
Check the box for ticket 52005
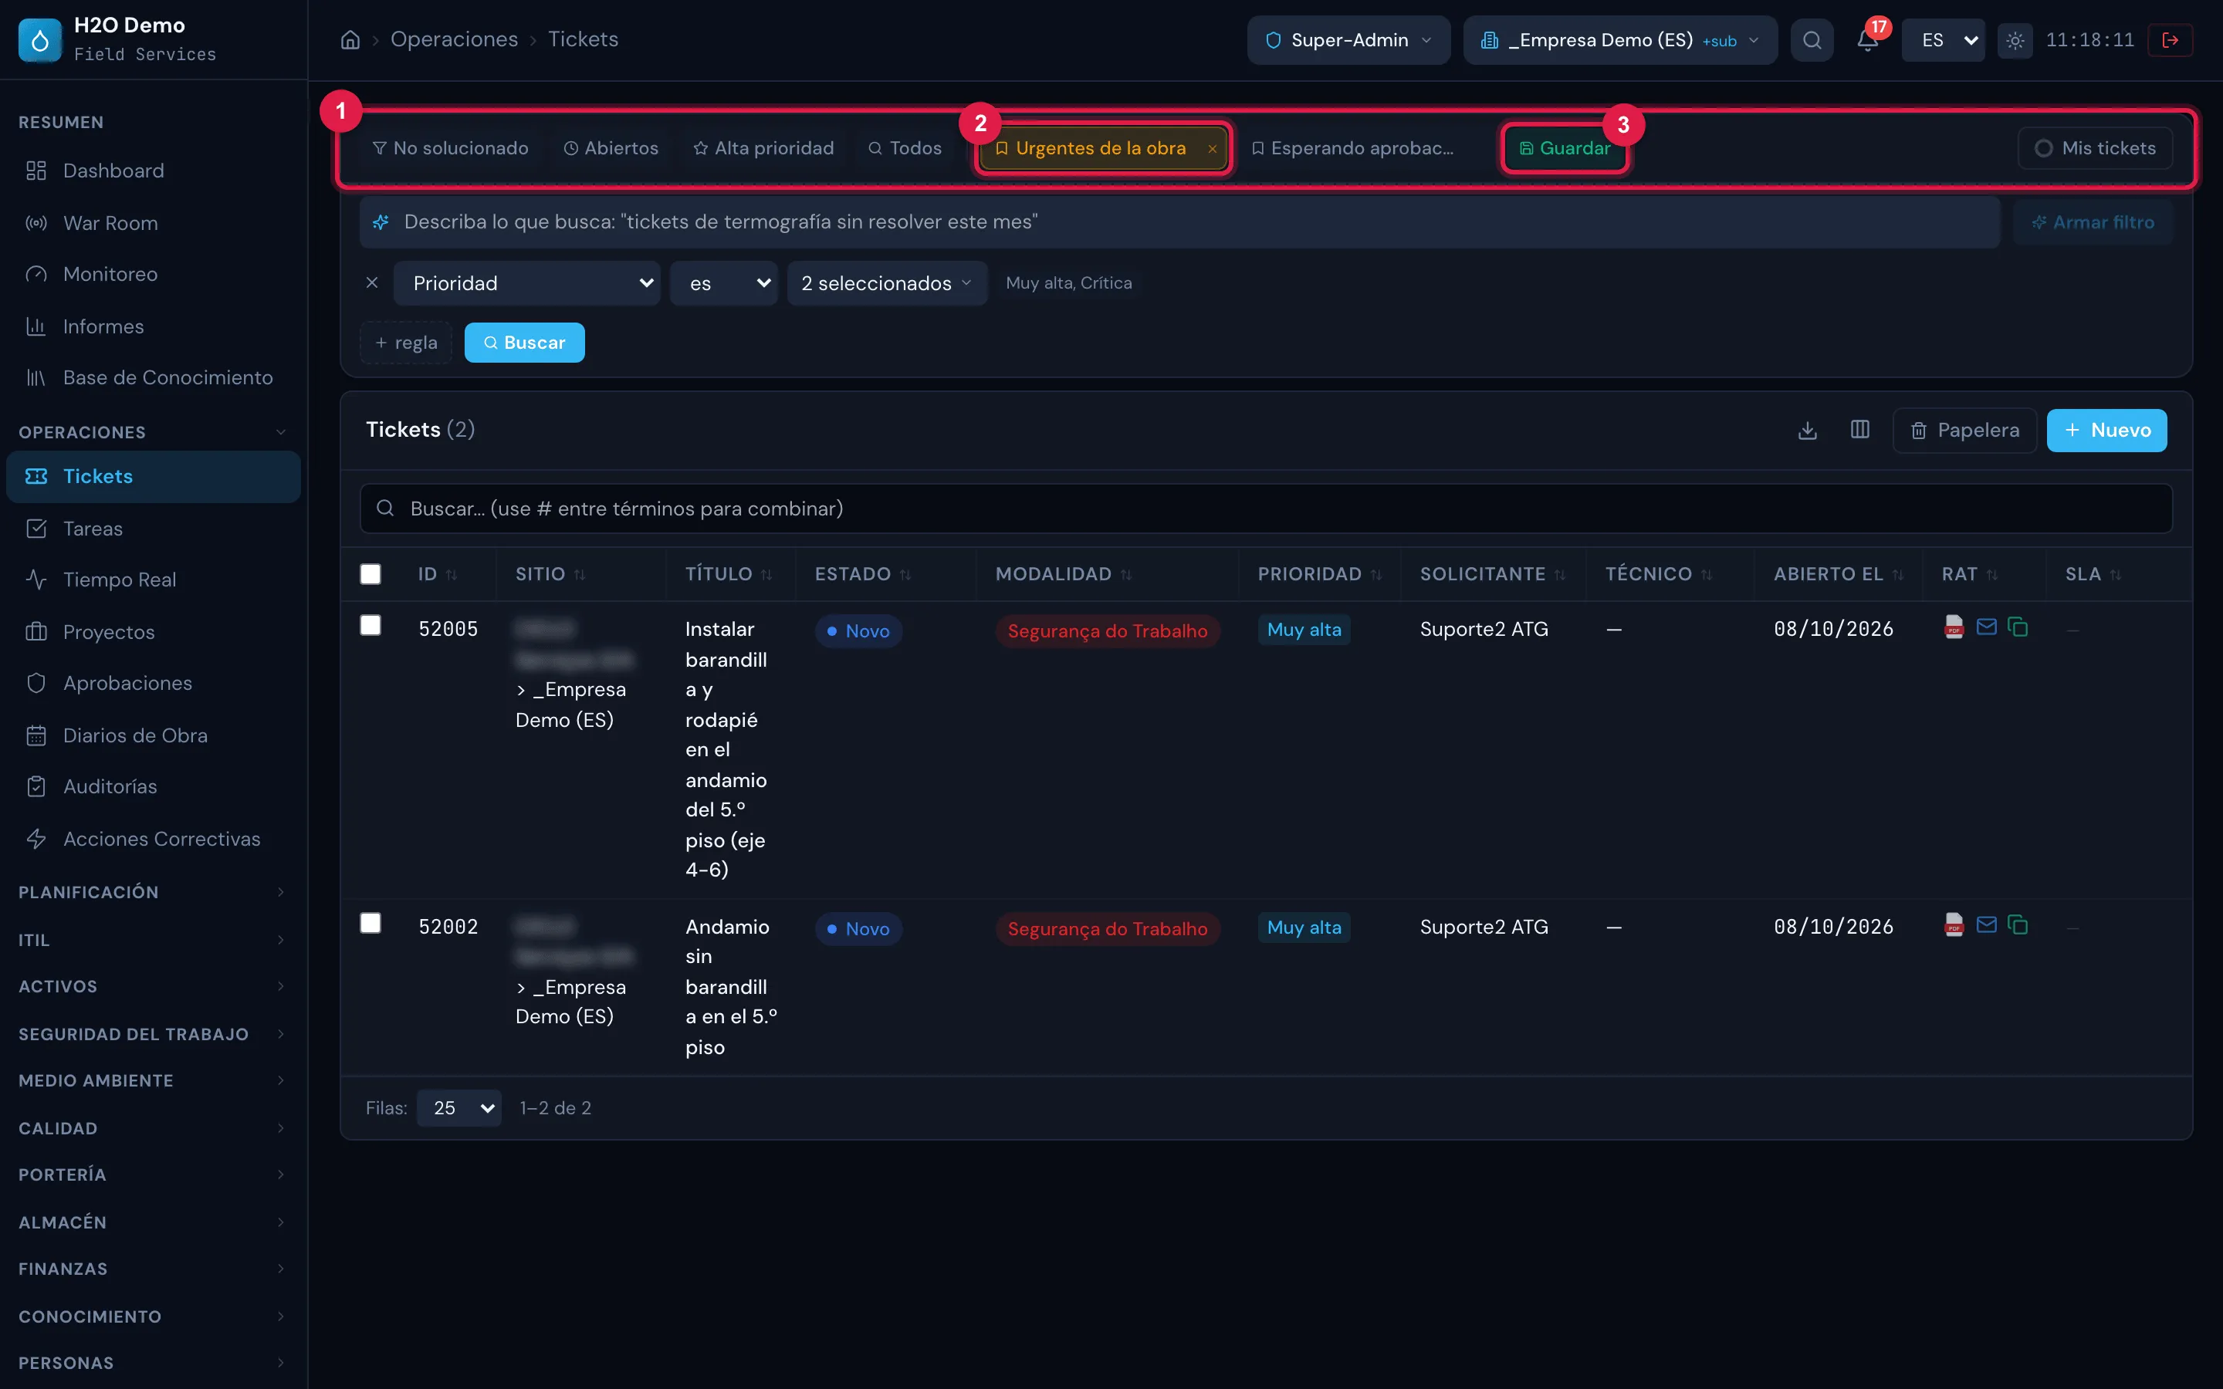click(370, 626)
